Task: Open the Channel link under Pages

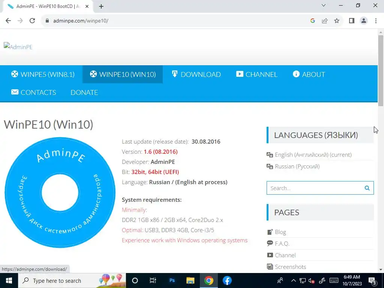Action: click(285, 255)
